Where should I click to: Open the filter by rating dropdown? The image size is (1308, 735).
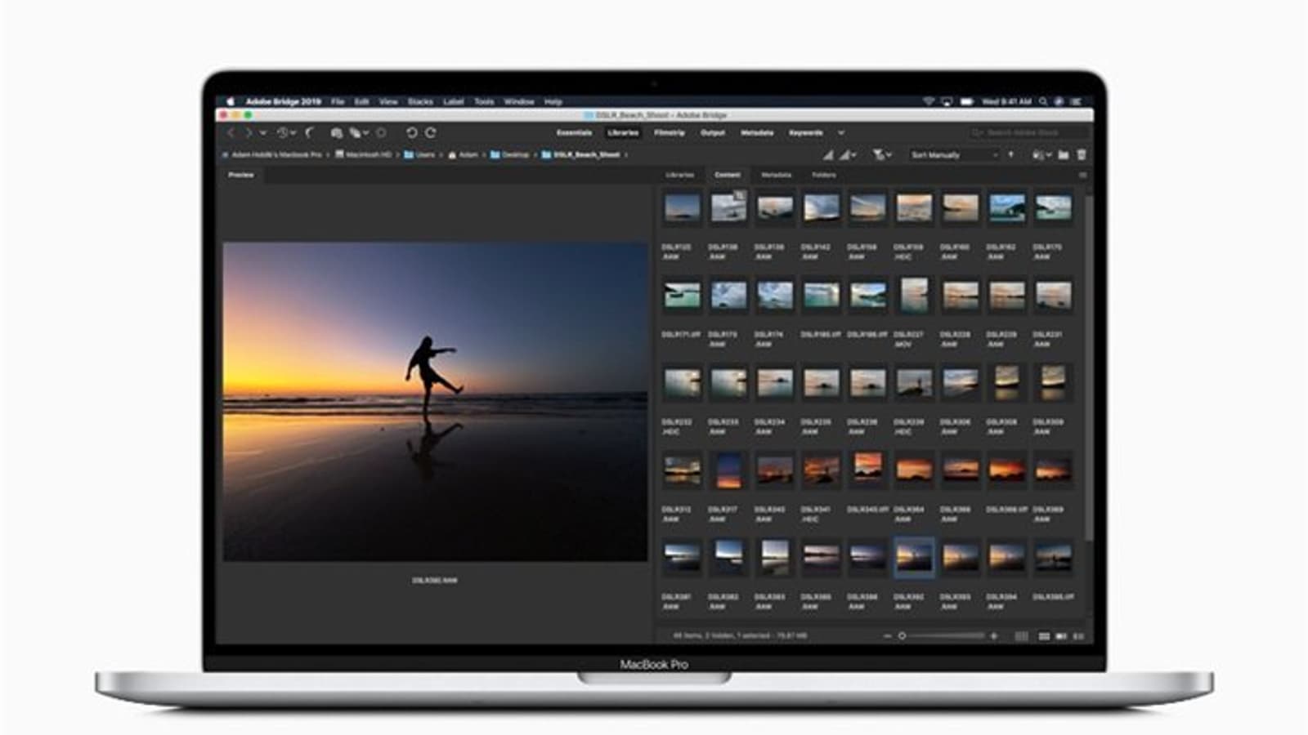tap(881, 154)
